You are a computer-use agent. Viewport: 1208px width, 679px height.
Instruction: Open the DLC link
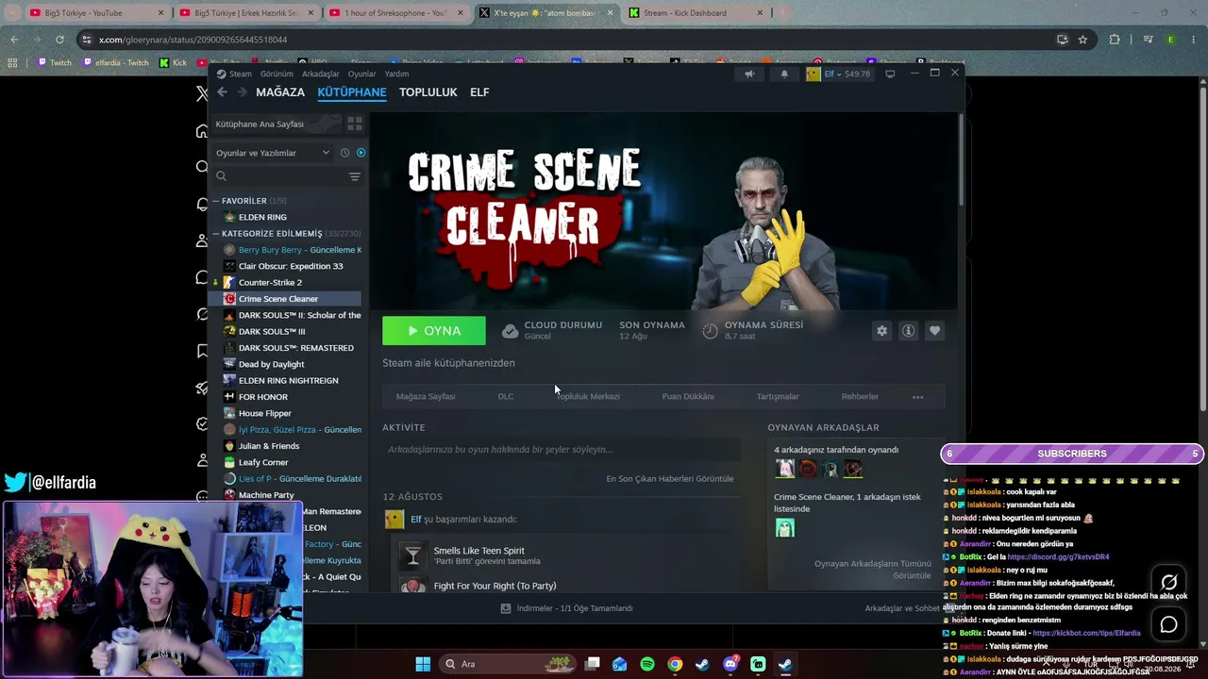(x=506, y=397)
